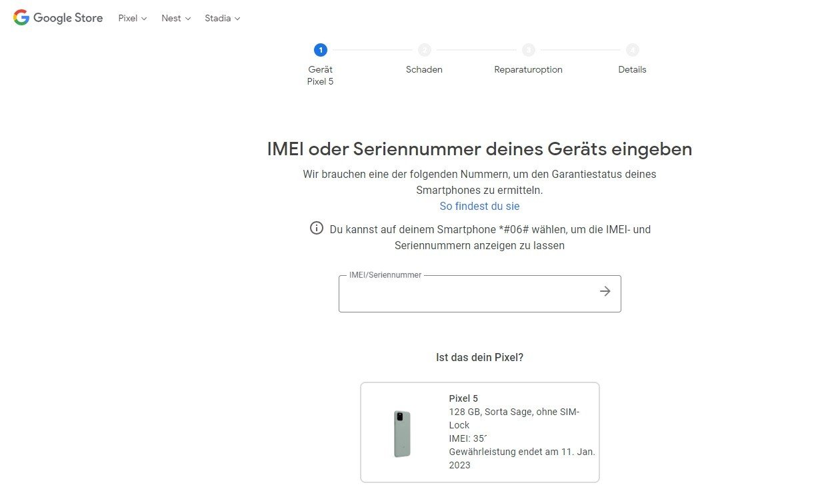Expand the Pixel dropdown menu
The image size is (818, 497).
[133, 18]
